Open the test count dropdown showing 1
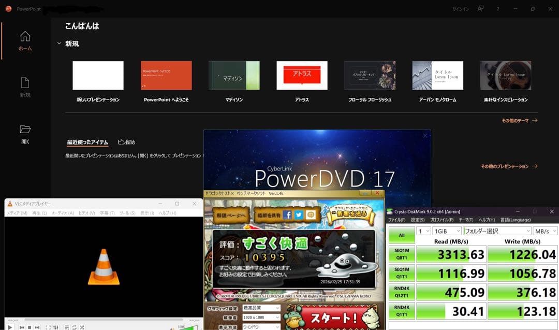The width and height of the screenshot is (559, 330). (x=423, y=231)
